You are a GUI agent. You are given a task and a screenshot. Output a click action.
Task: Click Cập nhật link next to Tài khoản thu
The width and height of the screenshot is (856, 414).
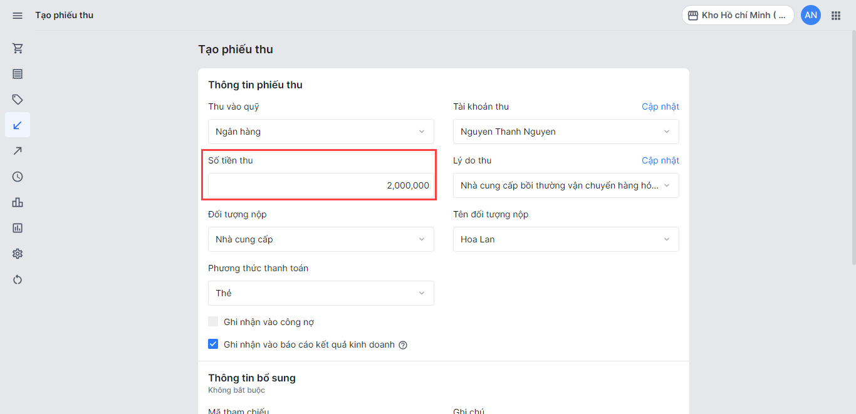point(660,106)
